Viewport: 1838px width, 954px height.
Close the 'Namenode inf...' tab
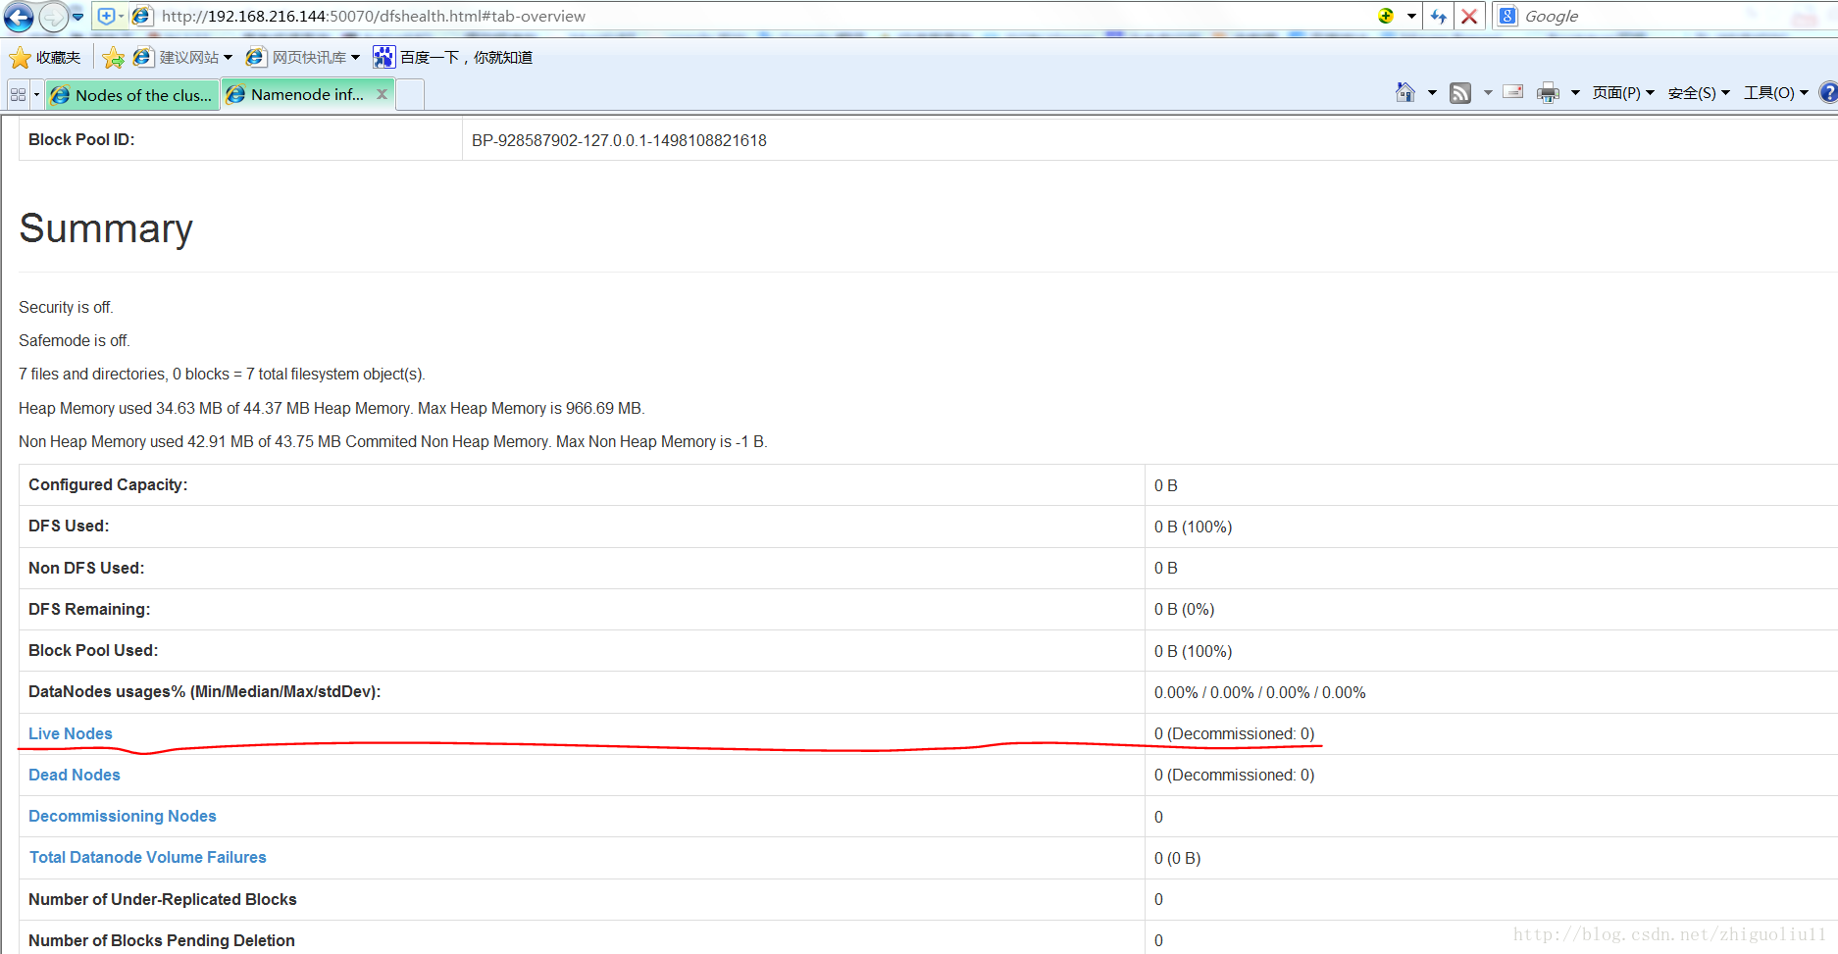pos(383,94)
